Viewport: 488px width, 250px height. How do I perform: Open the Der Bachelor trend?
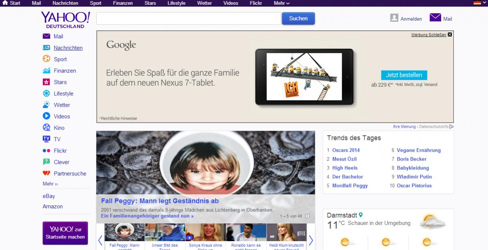348,177
